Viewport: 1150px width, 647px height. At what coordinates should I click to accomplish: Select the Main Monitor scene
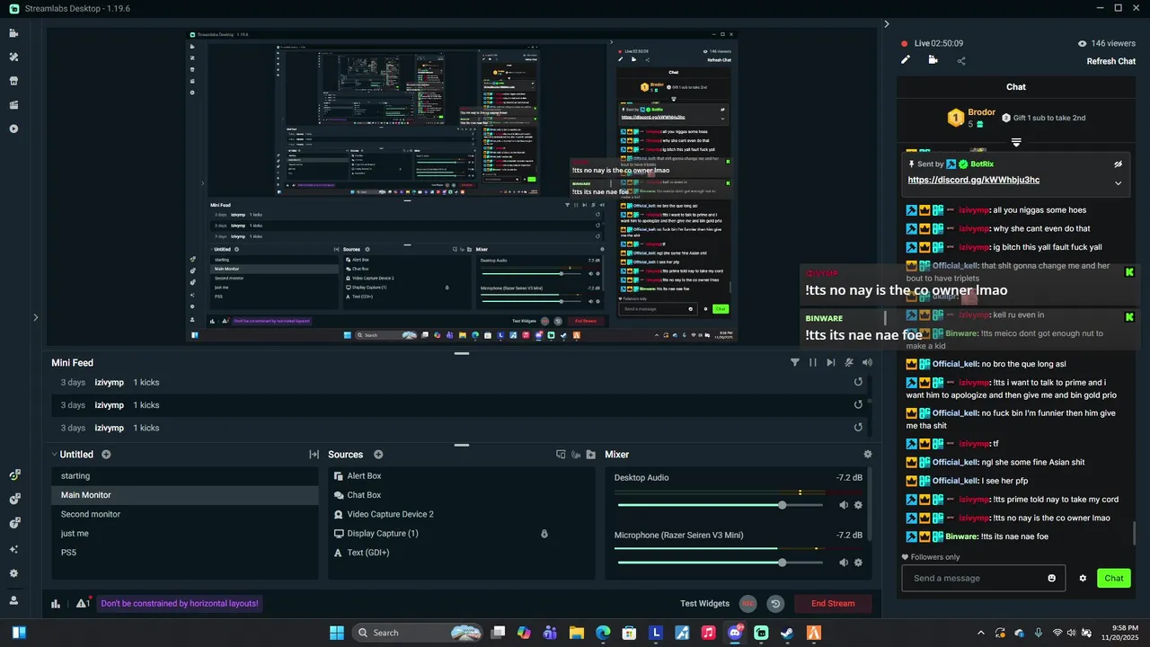click(x=184, y=495)
